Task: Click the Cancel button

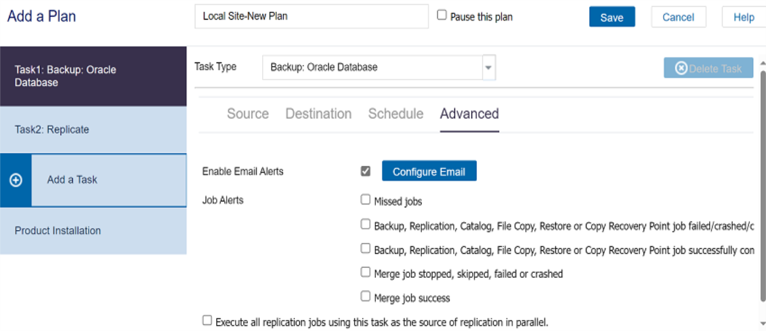Action: 678,17
